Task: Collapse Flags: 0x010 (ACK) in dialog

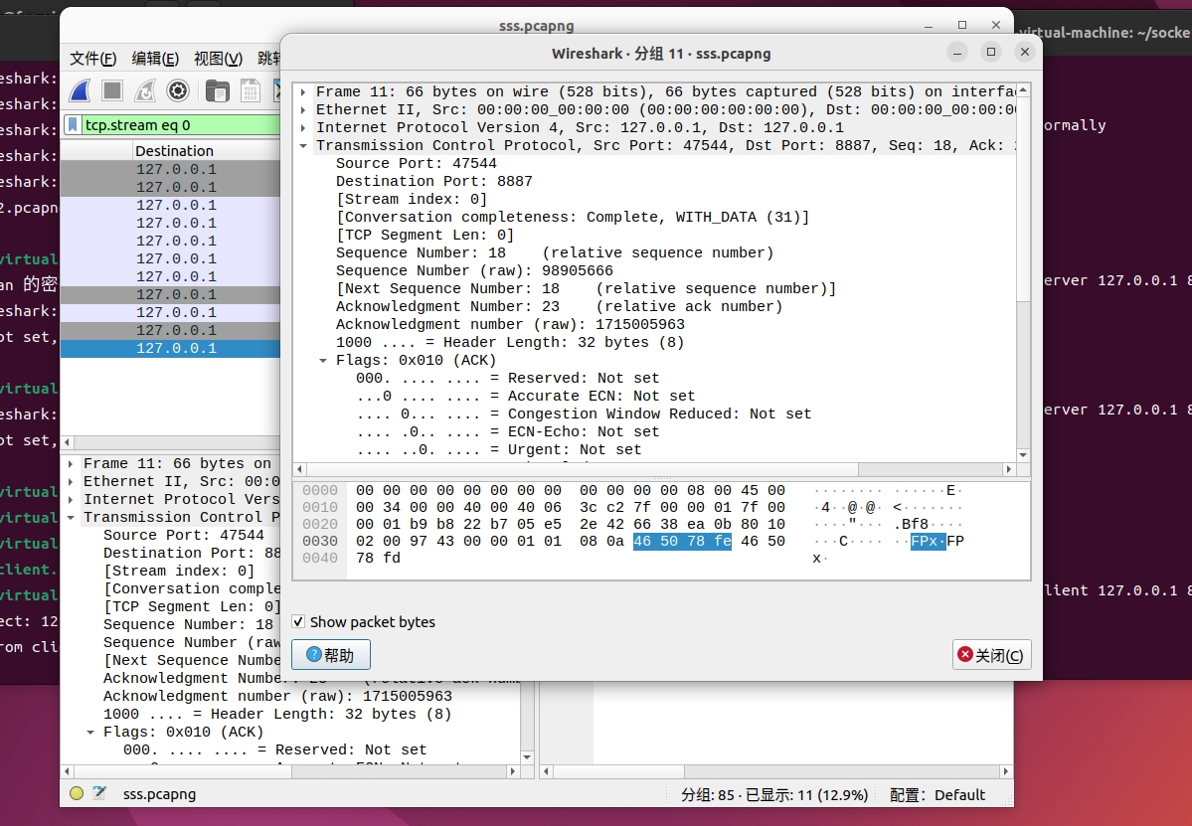Action: tap(323, 360)
